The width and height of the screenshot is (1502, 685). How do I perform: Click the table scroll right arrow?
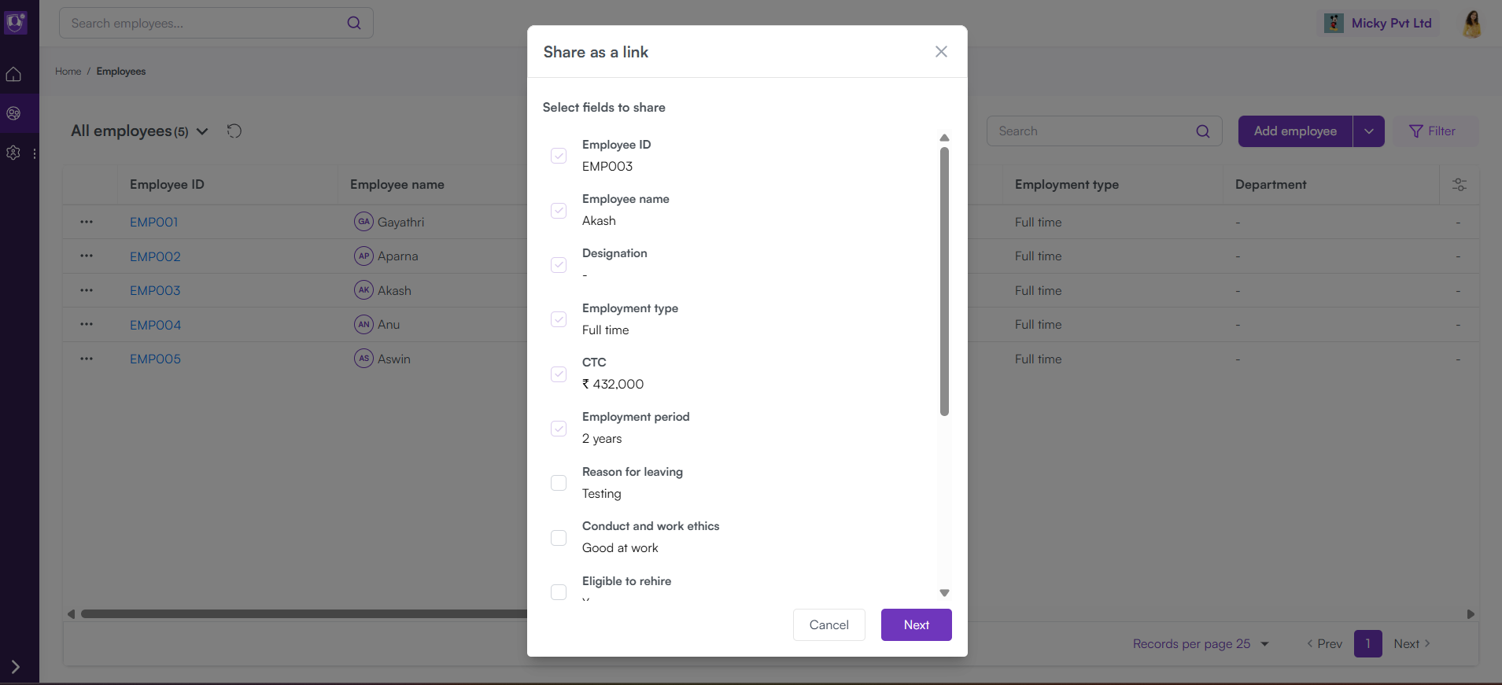(1471, 614)
